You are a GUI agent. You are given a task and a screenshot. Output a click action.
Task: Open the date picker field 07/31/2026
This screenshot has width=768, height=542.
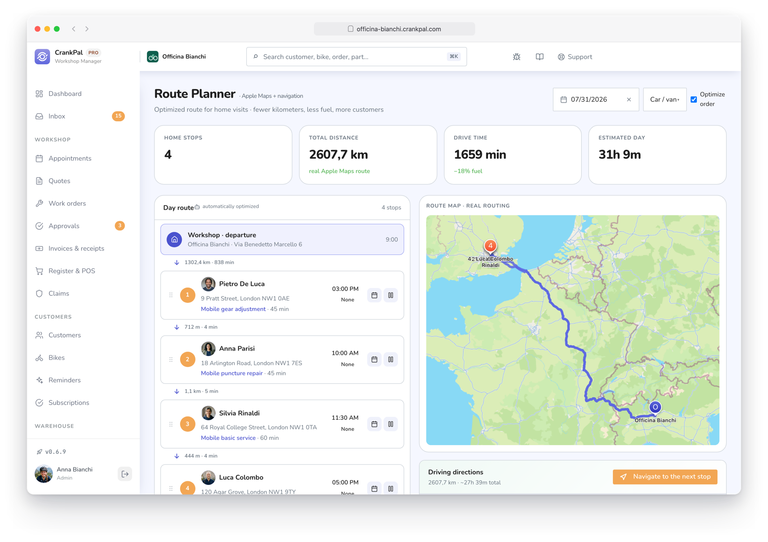coord(596,100)
